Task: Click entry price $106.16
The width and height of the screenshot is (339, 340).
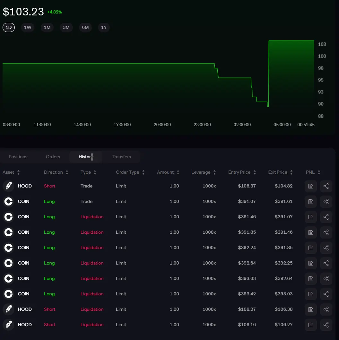Action: (x=247, y=325)
